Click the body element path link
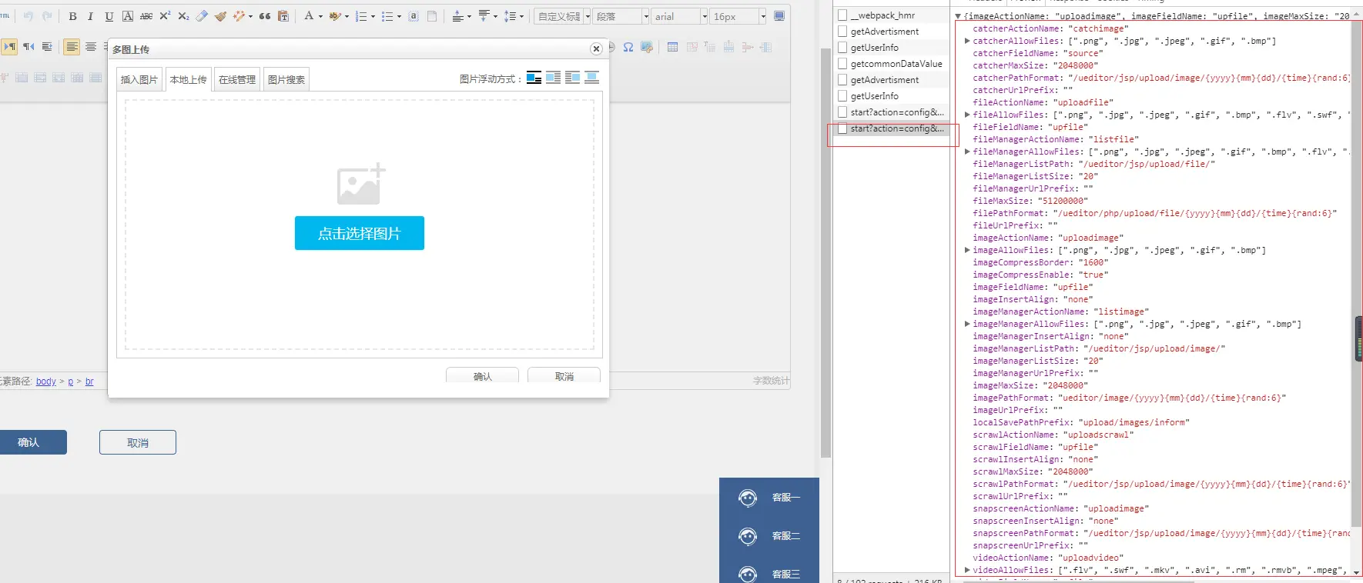The width and height of the screenshot is (1363, 583). [46, 381]
